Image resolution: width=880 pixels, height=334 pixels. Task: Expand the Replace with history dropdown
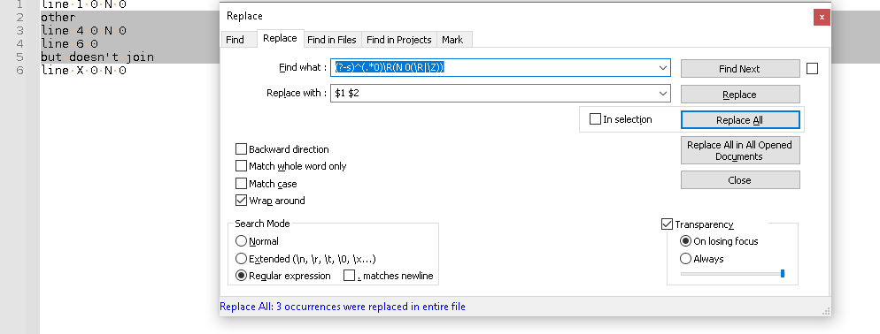click(663, 94)
